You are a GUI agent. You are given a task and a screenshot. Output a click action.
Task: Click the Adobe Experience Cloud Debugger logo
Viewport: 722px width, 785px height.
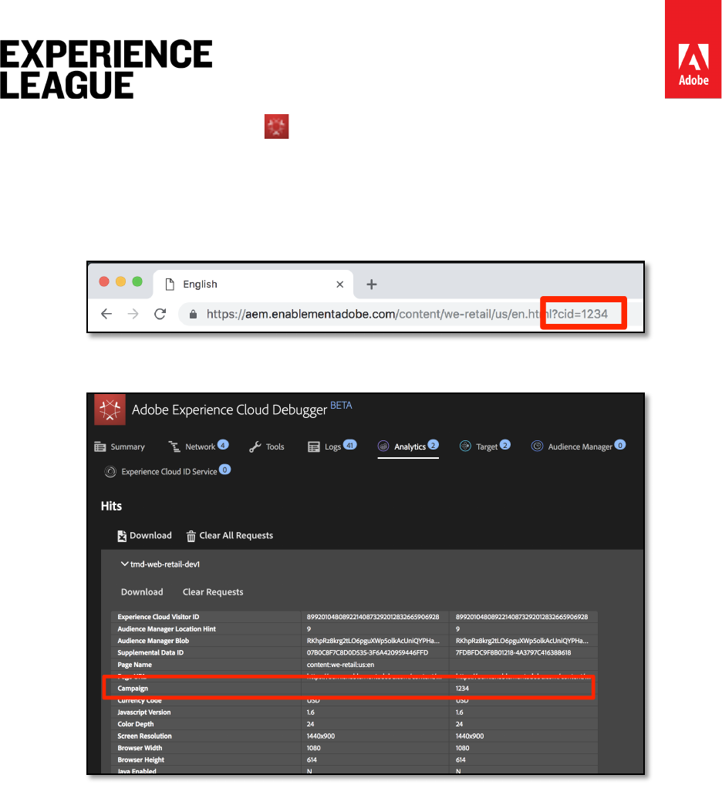(x=110, y=409)
